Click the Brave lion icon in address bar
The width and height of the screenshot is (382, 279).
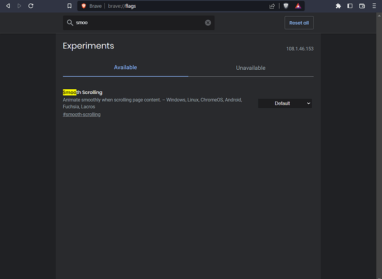84,6
